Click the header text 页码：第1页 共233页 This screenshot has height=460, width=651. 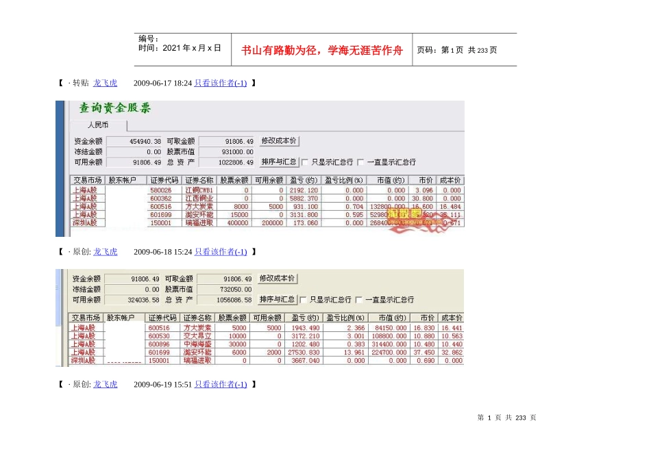(x=456, y=50)
